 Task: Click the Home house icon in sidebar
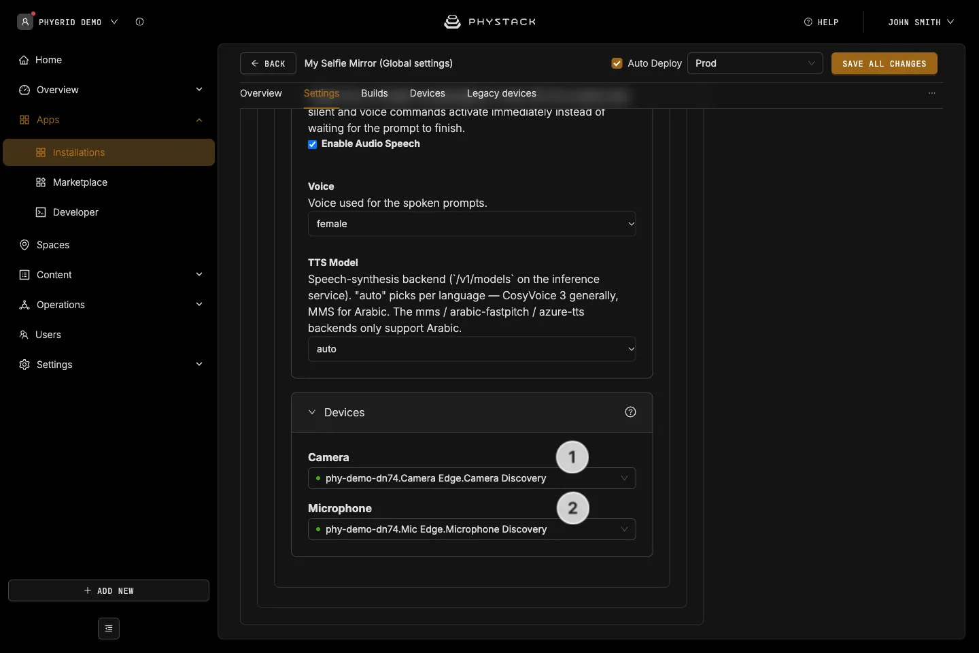24,60
